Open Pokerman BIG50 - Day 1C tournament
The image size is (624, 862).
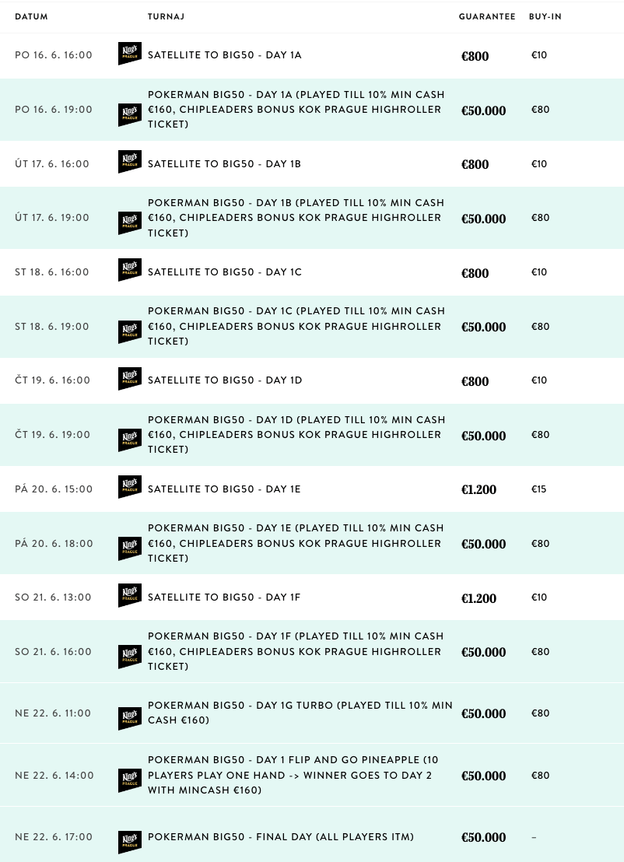click(x=296, y=326)
